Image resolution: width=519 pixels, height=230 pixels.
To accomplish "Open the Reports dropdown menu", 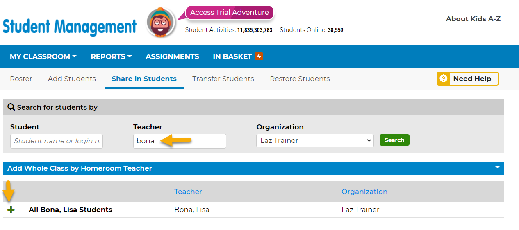I will (111, 56).
